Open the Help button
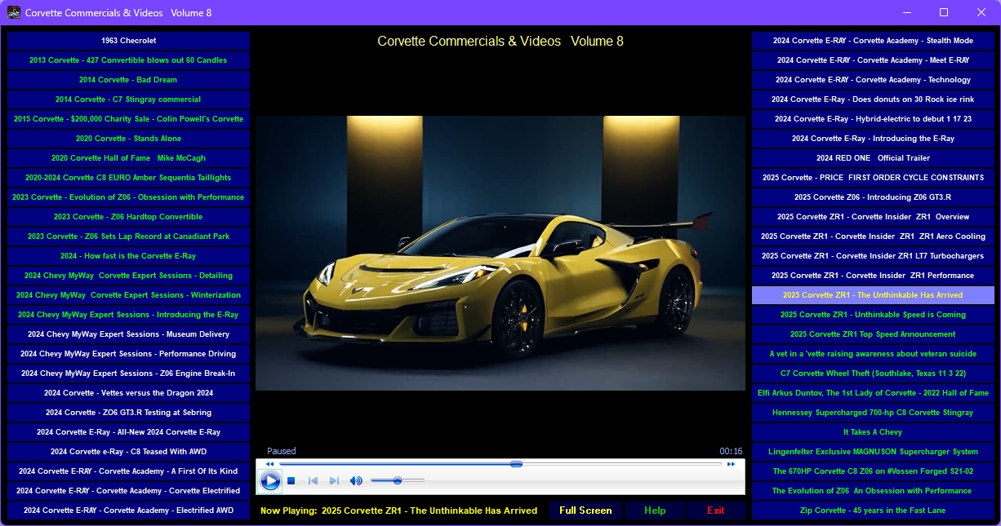1001x526 pixels. tap(655, 511)
